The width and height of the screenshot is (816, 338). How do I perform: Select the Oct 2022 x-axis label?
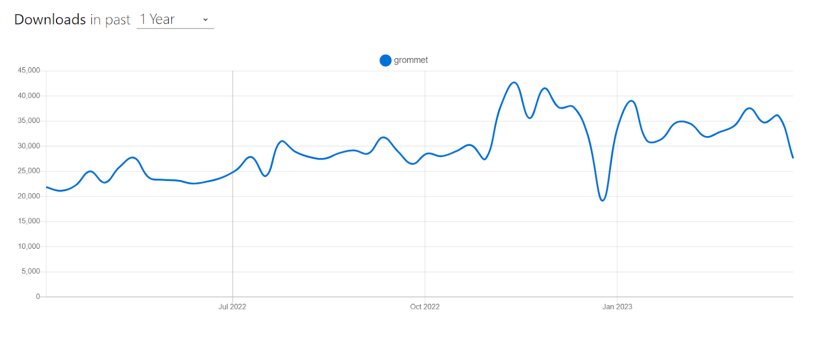pyautogui.click(x=425, y=306)
